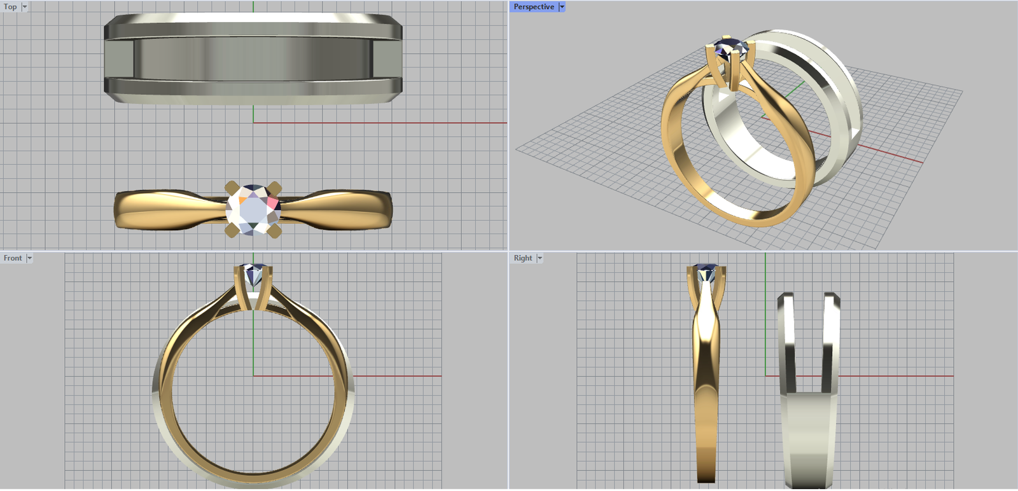1018x491 pixels.
Task: Select the gold ring in Right viewport
Action: click(x=706, y=394)
